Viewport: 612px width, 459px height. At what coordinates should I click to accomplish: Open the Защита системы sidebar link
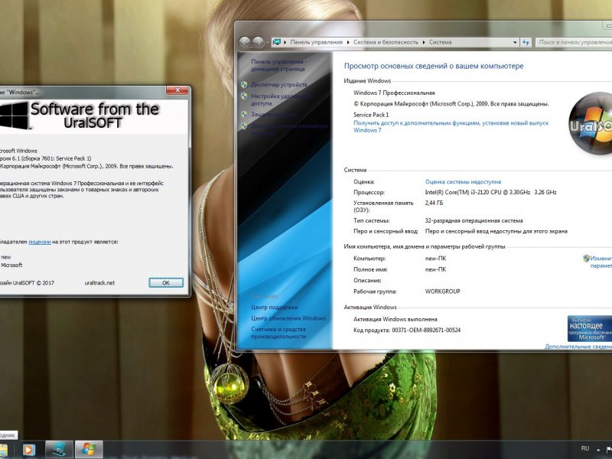pyautogui.click(x=273, y=114)
